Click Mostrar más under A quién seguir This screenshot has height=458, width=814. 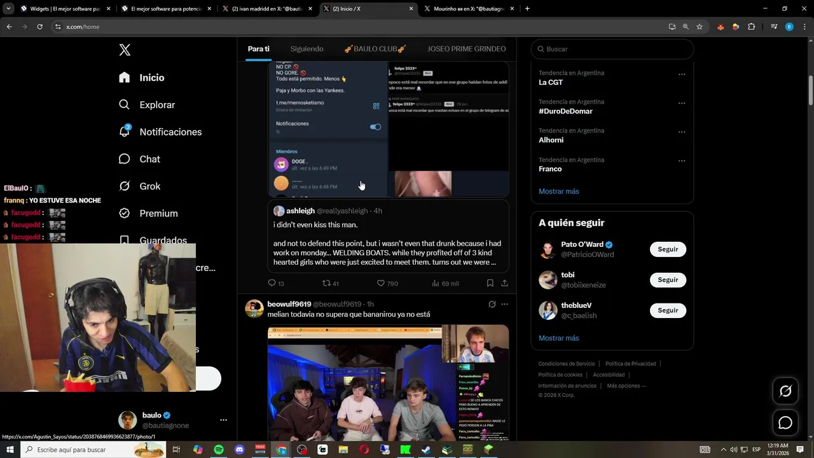click(x=559, y=338)
